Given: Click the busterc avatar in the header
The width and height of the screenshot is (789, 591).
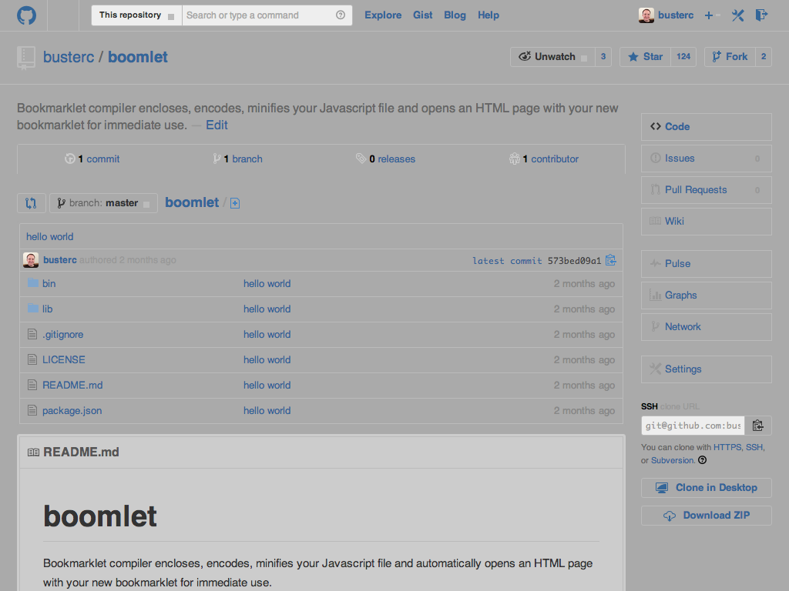Looking at the screenshot, I should pyautogui.click(x=646, y=15).
